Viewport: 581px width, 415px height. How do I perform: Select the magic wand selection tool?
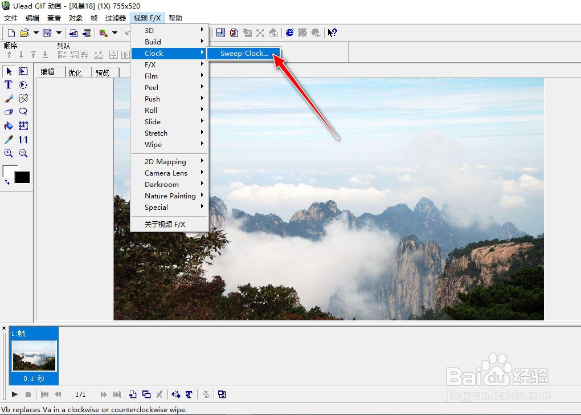tap(23, 98)
